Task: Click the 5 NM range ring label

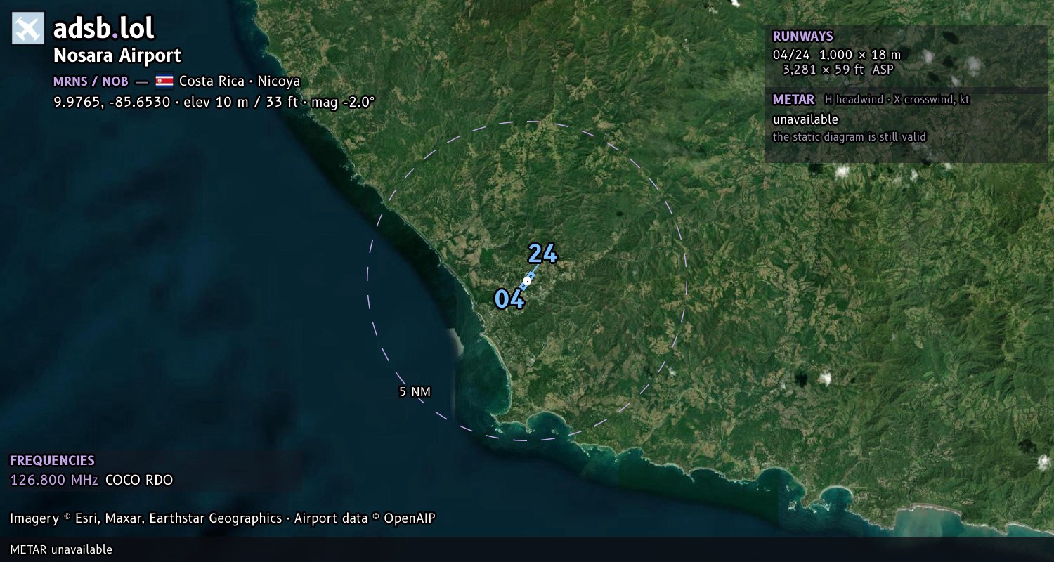Action: [x=415, y=392]
